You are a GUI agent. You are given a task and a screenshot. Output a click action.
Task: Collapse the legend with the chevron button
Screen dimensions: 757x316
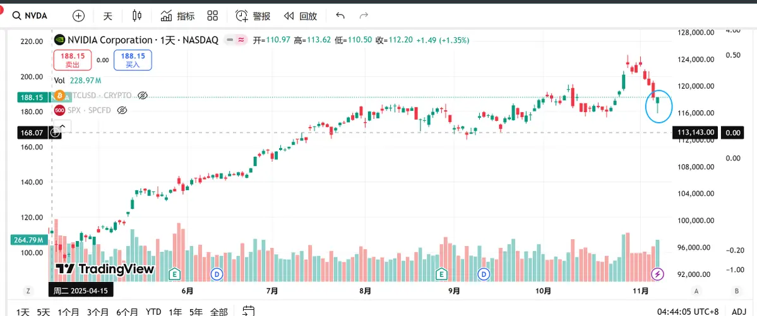[63, 126]
